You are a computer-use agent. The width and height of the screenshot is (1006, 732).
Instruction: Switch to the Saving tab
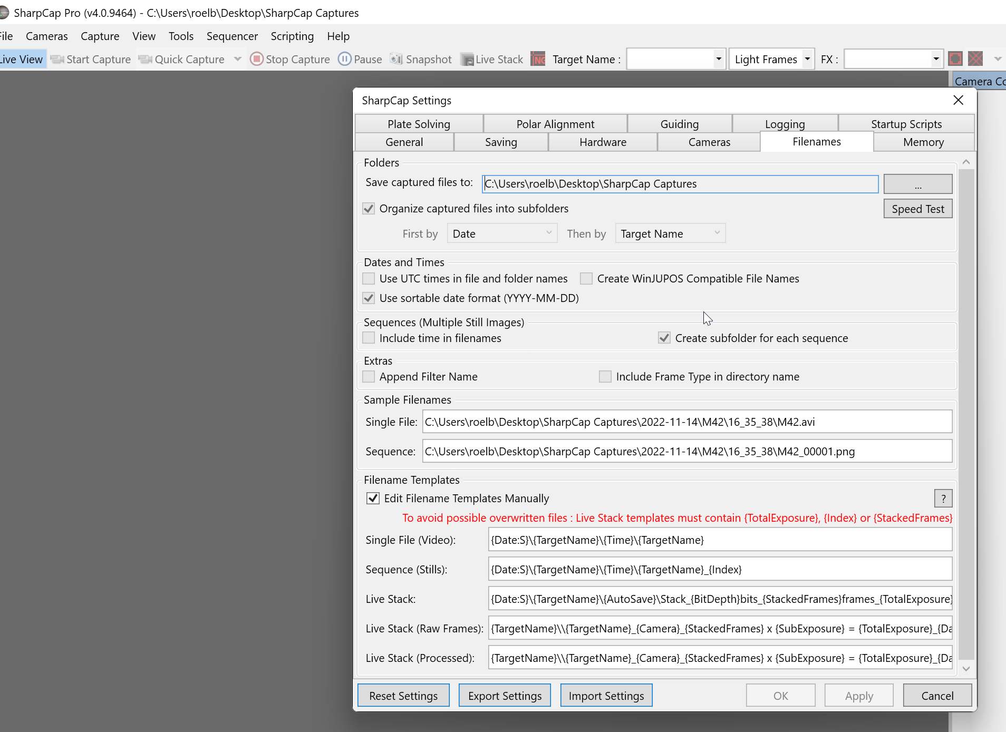click(x=501, y=142)
